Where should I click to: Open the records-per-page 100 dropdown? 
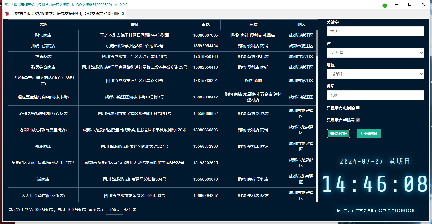[114, 210]
